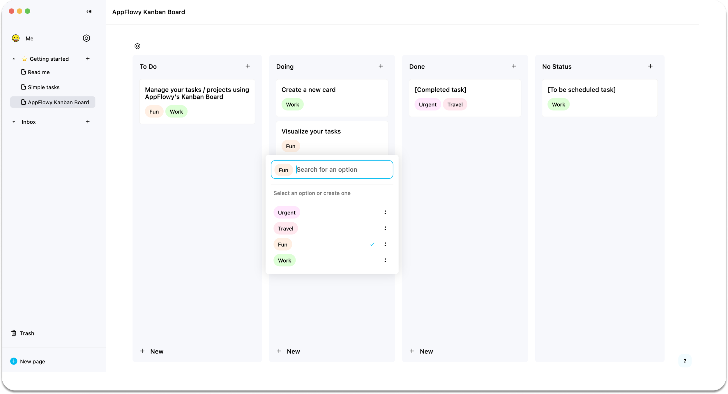Open the Read me page
The image size is (728, 394).
(x=38, y=72)
